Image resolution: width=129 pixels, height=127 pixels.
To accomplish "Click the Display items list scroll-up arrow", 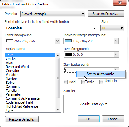I will [x=58, y=55].
